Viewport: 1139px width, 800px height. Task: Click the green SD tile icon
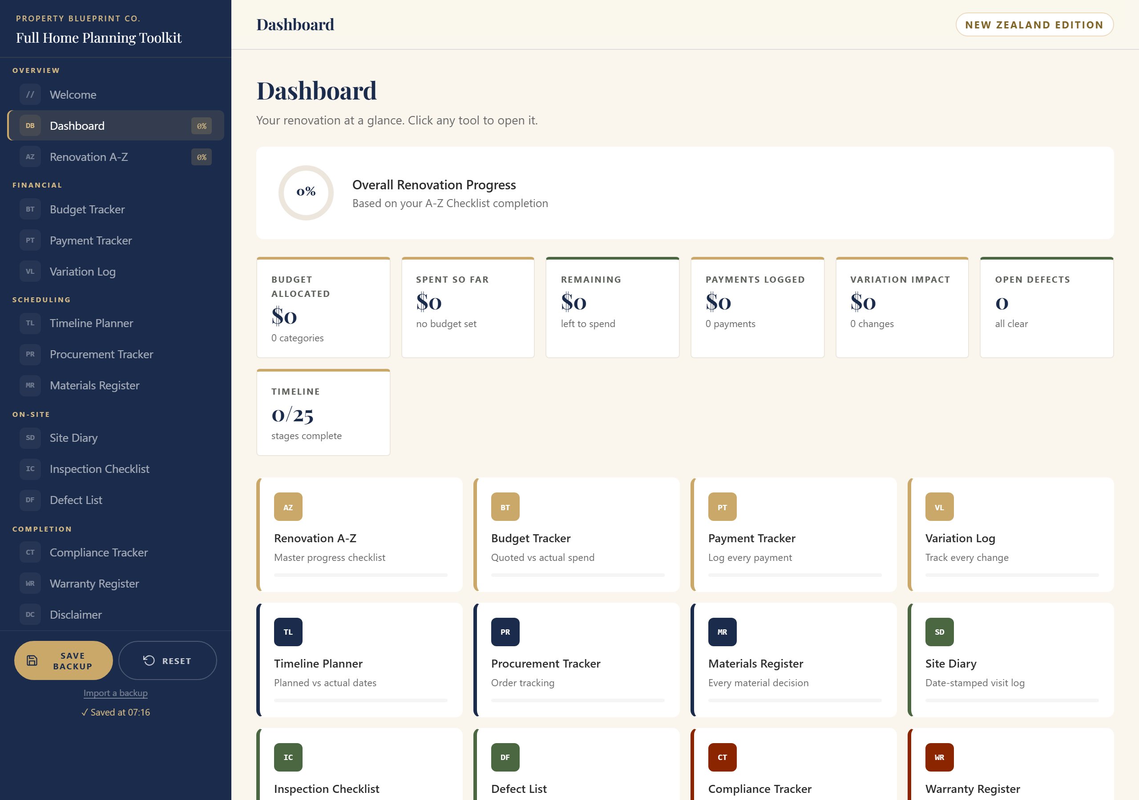point(940,632)
